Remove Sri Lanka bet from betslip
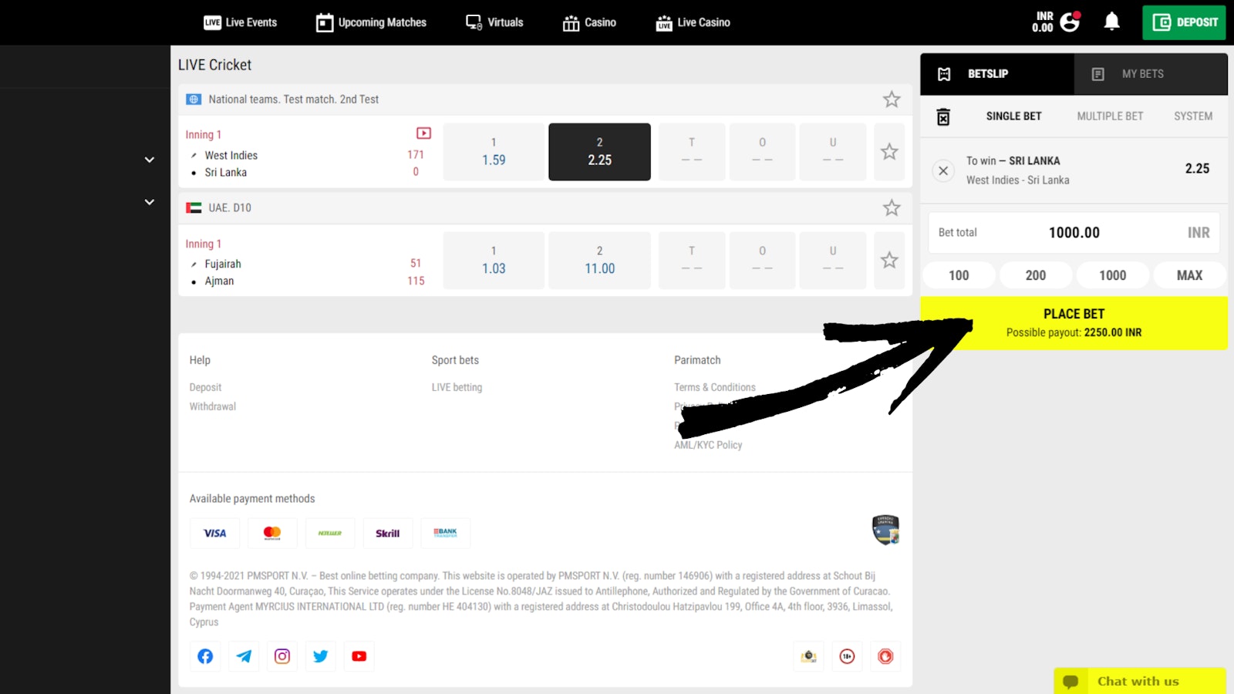1234x694 pixels. (x=943, y=170)
